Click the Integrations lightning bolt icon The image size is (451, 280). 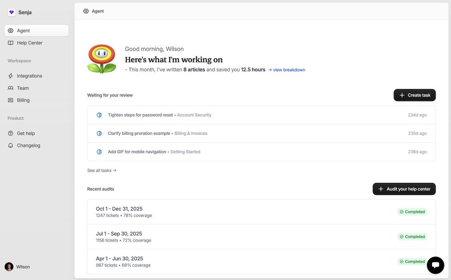[x=11, y=76]
